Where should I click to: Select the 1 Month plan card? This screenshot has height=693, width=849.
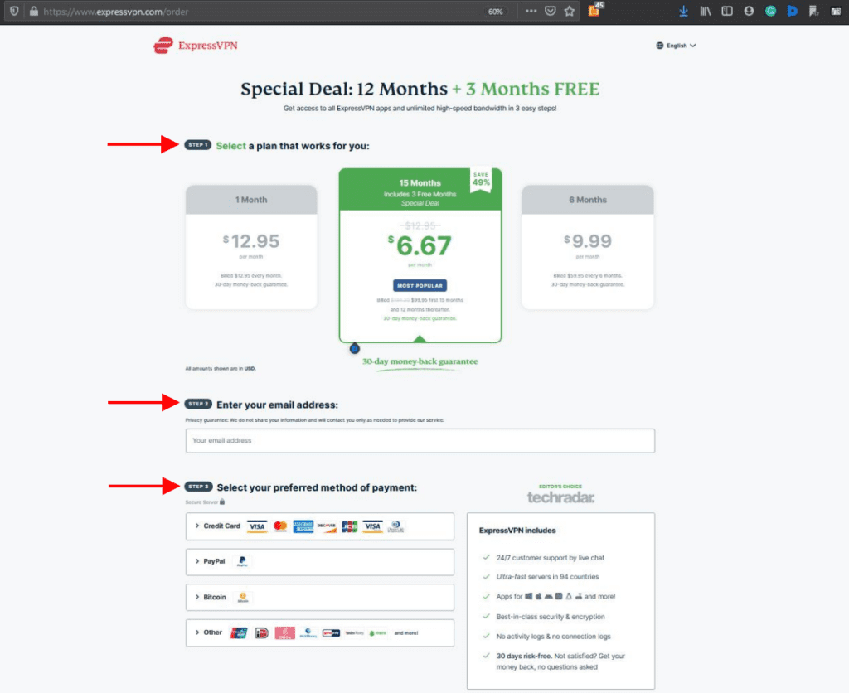pyautogui.click(x=251, y=247)
